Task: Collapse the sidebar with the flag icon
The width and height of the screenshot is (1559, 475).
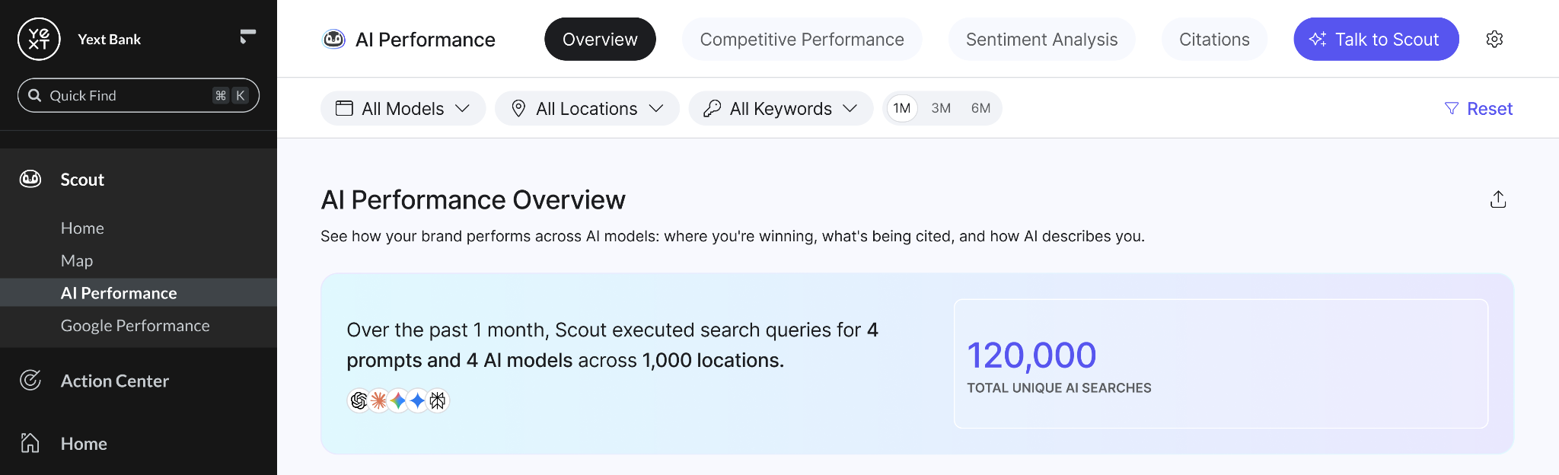Action: click(247, 37)
